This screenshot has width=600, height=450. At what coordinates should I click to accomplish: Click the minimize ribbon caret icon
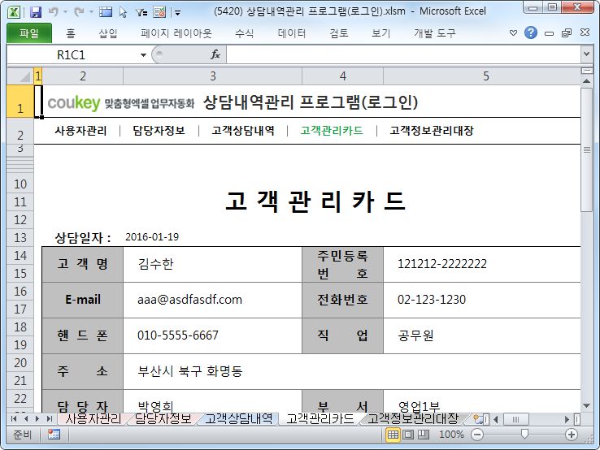click(x=514, y=33)
